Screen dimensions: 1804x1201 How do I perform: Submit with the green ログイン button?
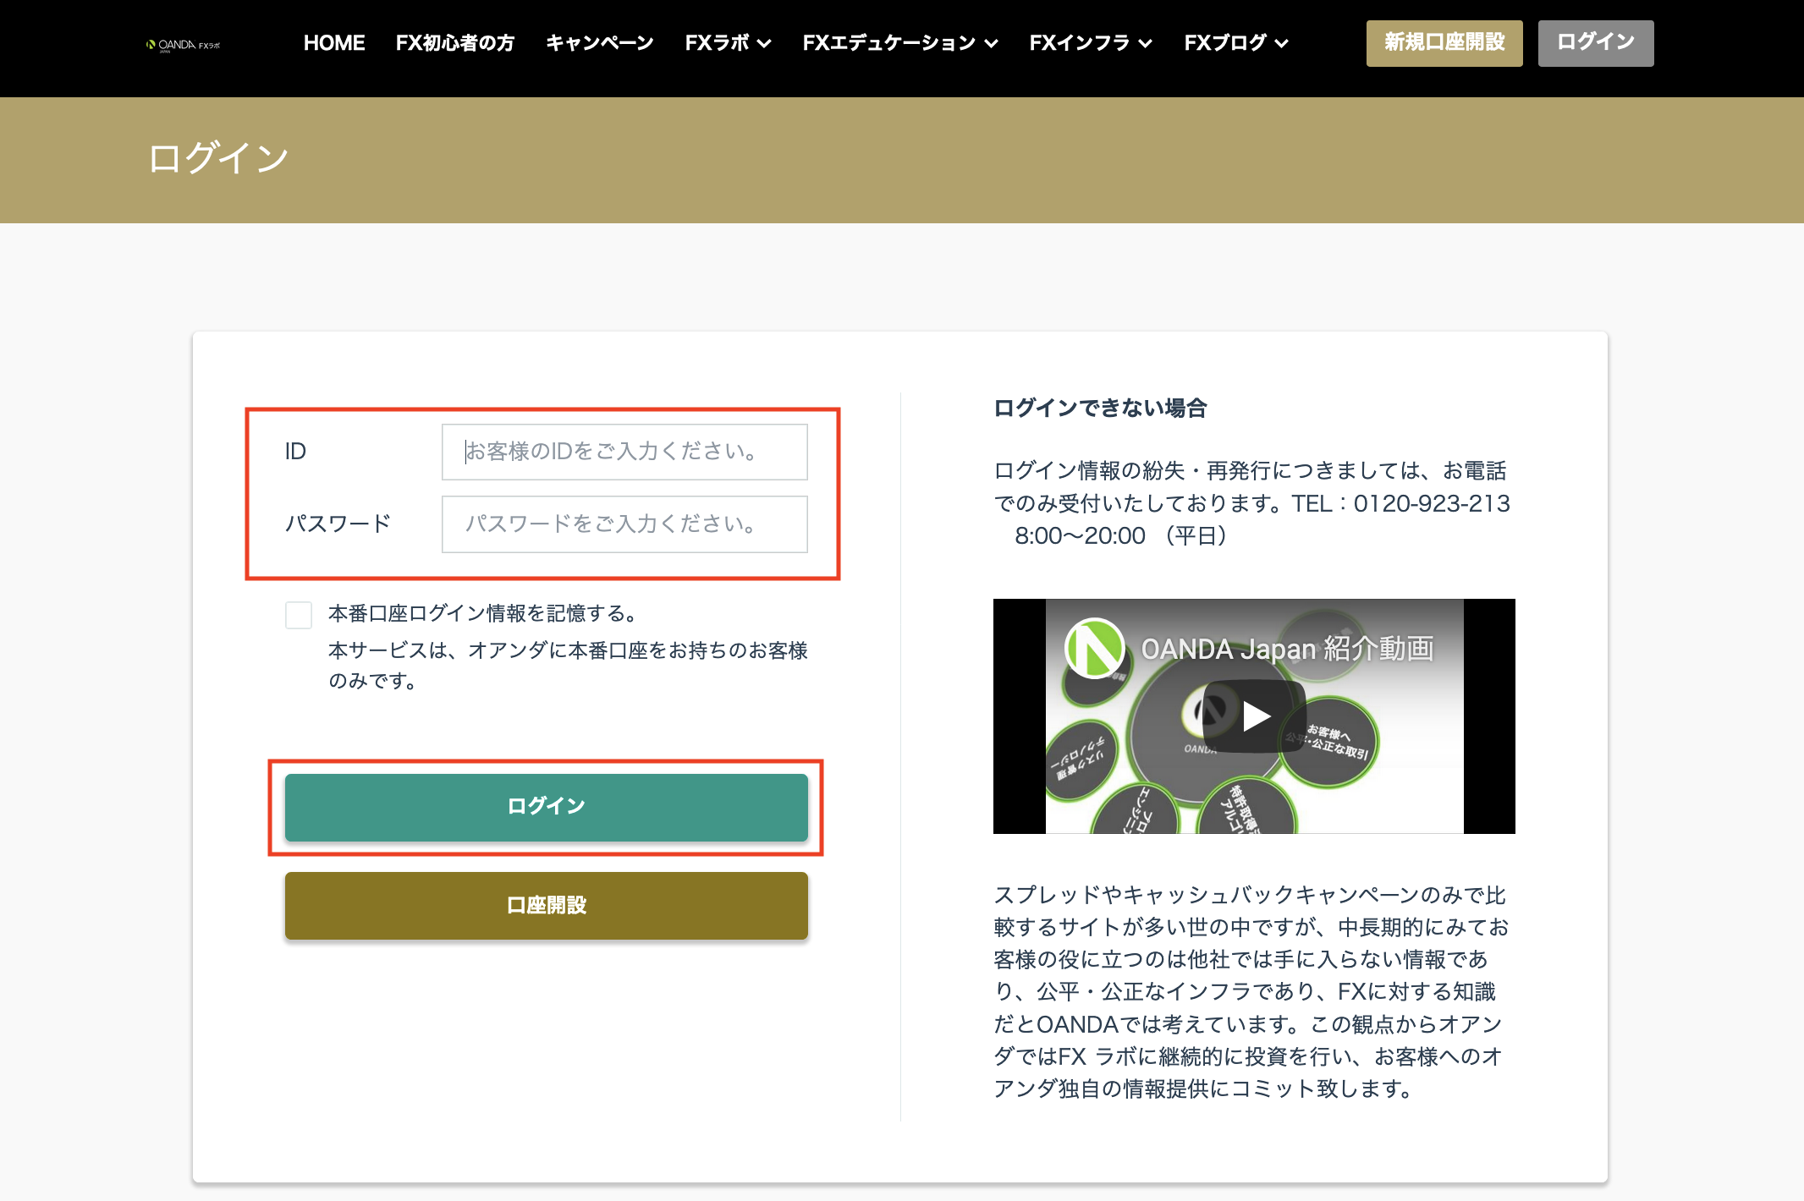point(547,807)
